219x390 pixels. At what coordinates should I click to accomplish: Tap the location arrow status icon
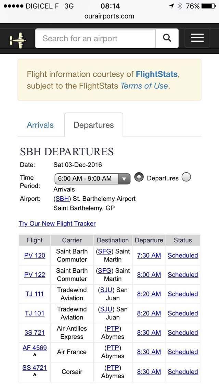pos(171,6)
